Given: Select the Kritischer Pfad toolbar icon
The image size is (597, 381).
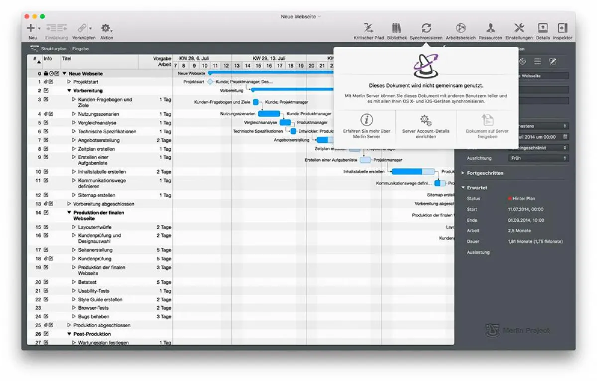Looking at the screenshot, I should tap(368, 28).
